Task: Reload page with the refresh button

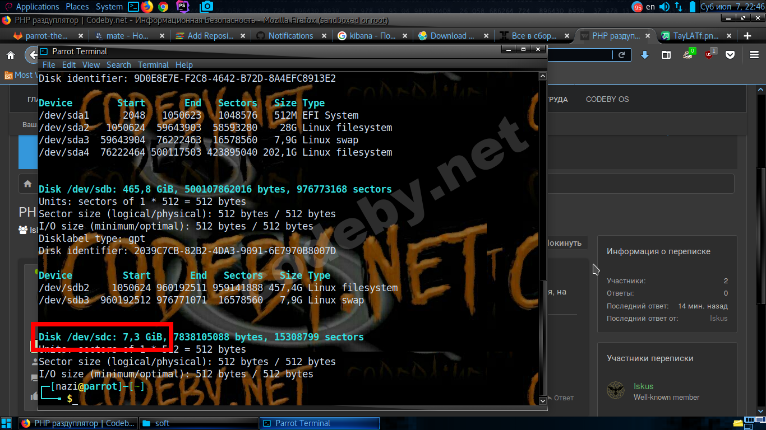Action: point(621,55)
